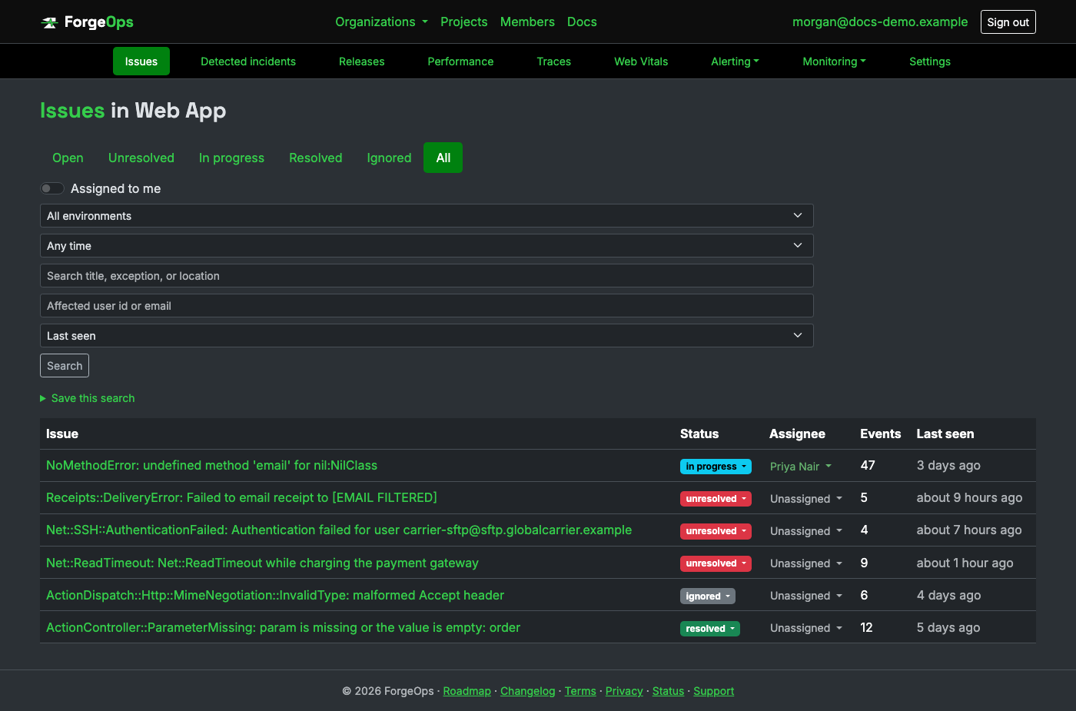Toggle the Assigned to me switch
The height and width of the screenshot is (711, 1076).
pos(52,188)
